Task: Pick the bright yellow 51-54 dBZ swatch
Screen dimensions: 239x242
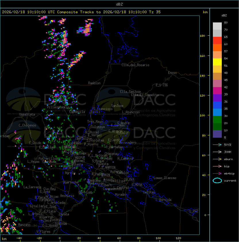Action: tap(217, 62)
